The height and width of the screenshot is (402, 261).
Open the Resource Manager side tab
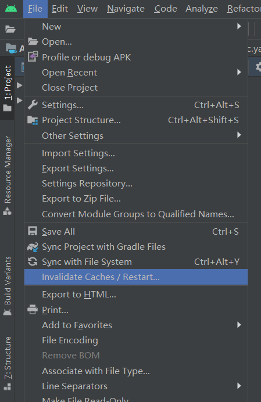7,175
